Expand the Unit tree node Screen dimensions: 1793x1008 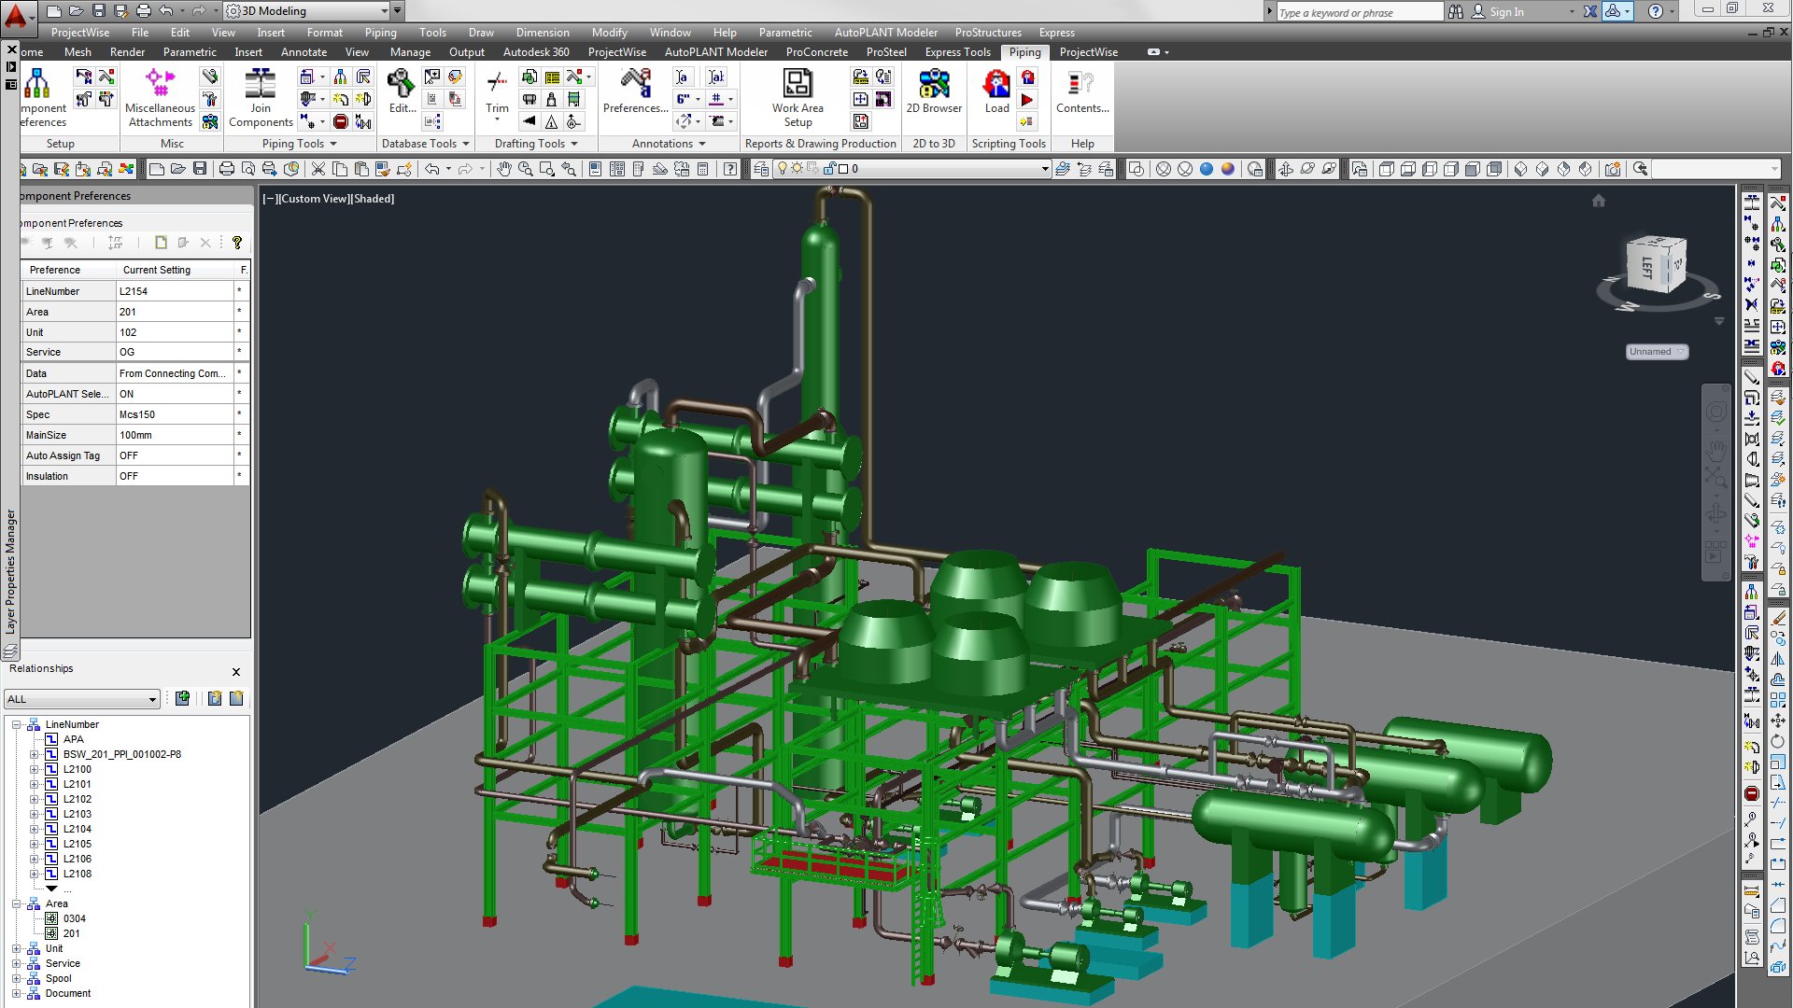[16, 948]
